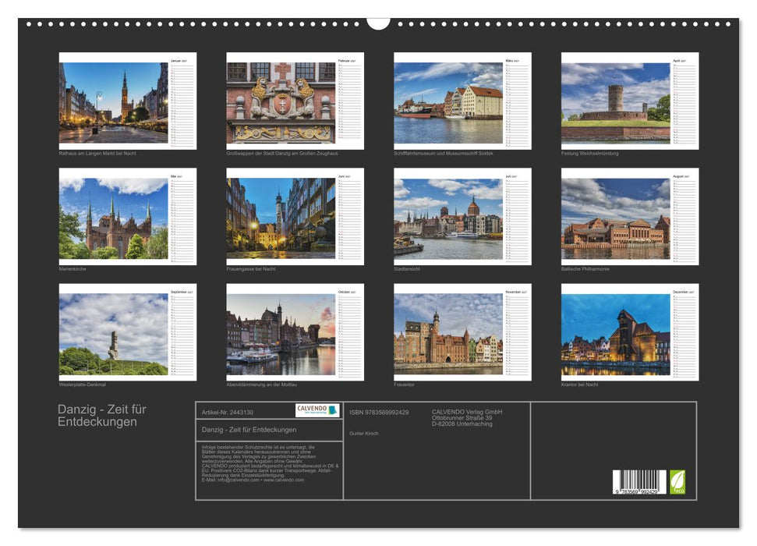Click the caption 'Großwappen der Stadt Danzig am Großen Zeughaus'
The image size is (757, 546).
[x=282, y=153]
